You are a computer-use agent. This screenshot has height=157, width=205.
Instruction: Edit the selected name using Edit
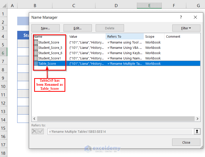tap(77, 28)
